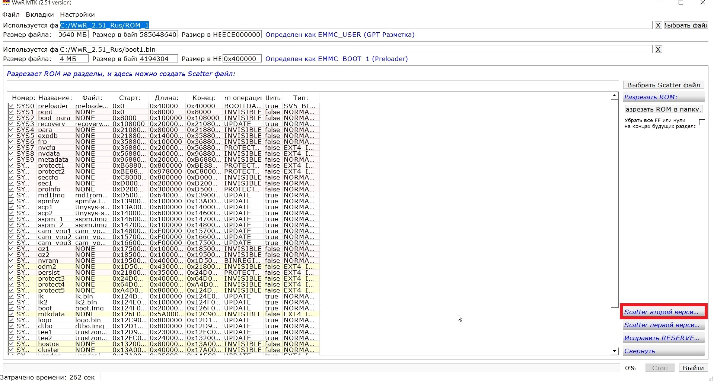714x381 pixels.
Task: Collapse the panel with Свернуть
Action: tap(663, 351)
